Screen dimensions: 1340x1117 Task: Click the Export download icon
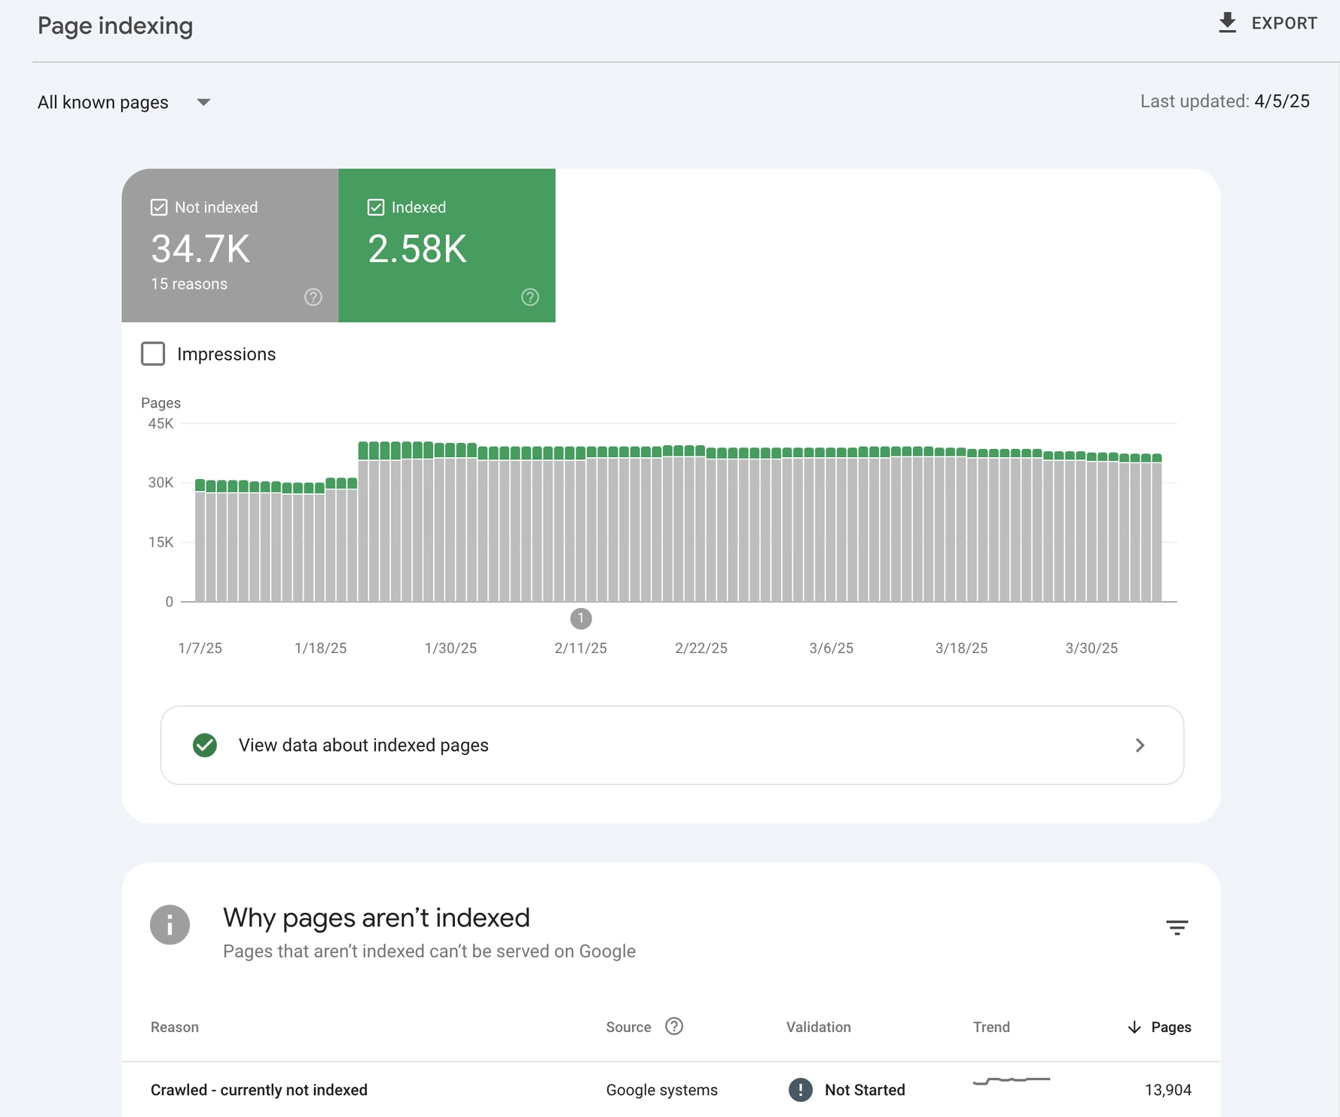tap(1227, 23)
